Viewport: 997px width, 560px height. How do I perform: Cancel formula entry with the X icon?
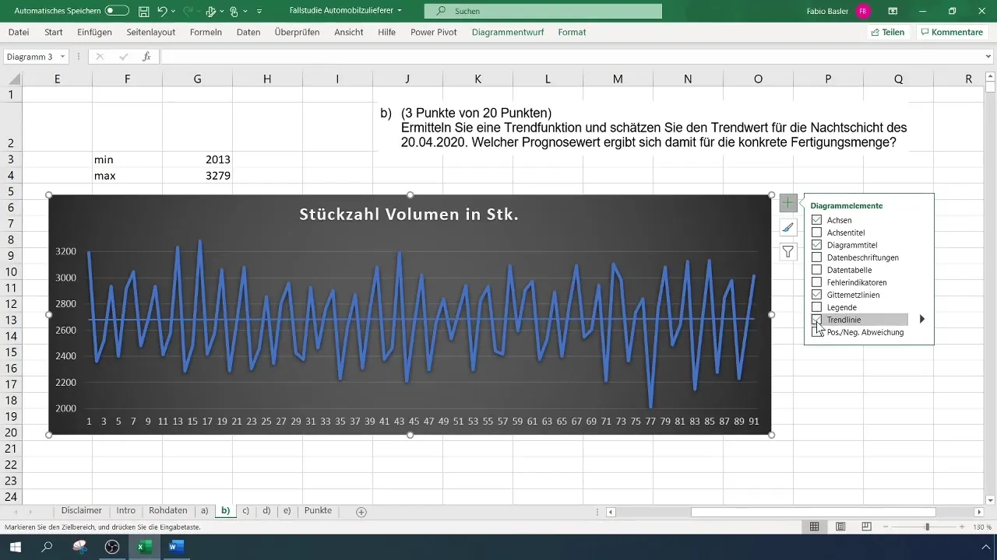(100, 57)
